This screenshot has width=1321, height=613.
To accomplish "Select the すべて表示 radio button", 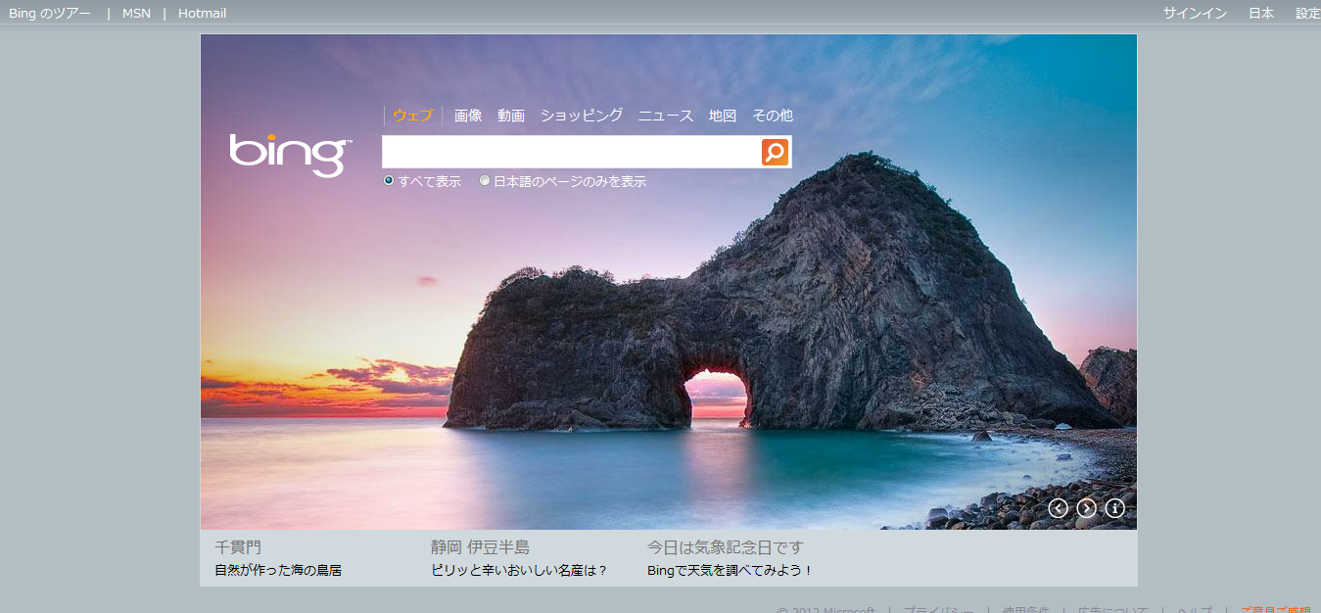I will (x=389, y=181).
